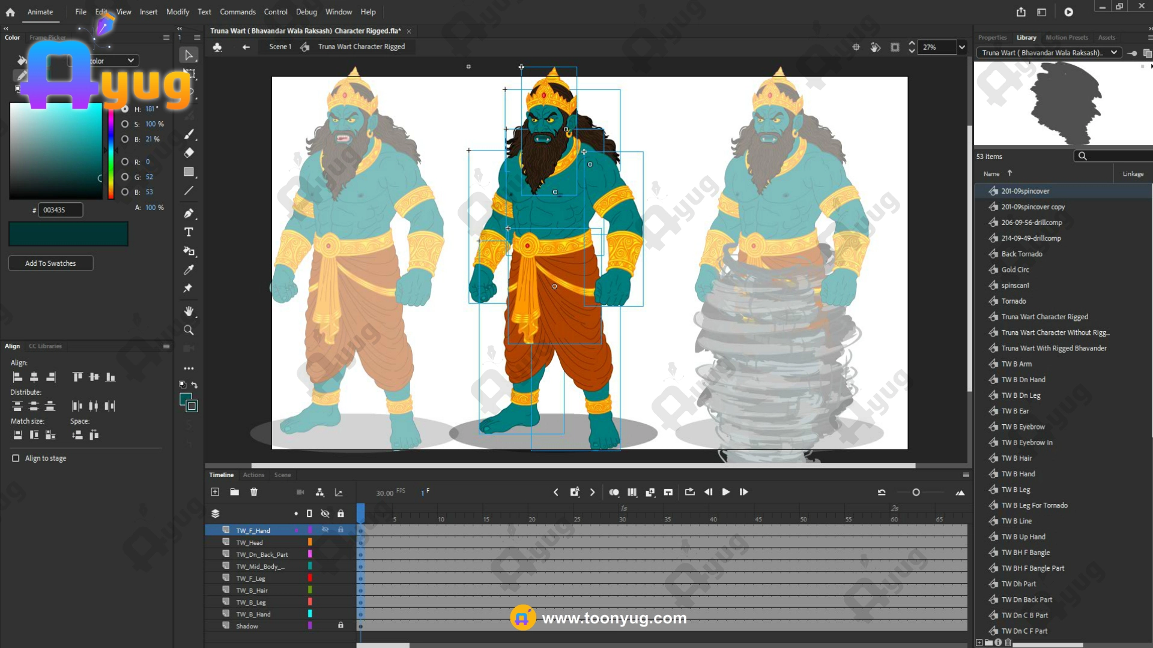This screenshot has height=648, width=1153.
Task: Open the color type dropdown
Action: click(x=130, y=61)
